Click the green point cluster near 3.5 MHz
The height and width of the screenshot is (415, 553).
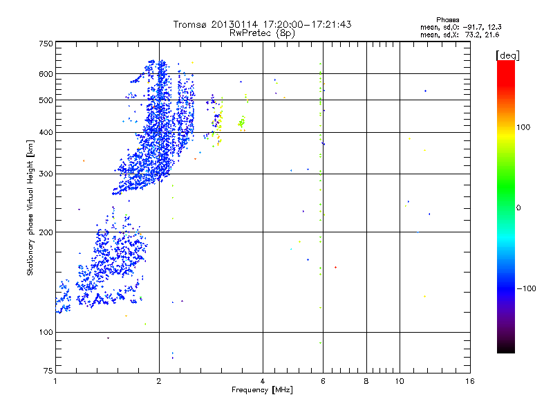click(242, 123)
